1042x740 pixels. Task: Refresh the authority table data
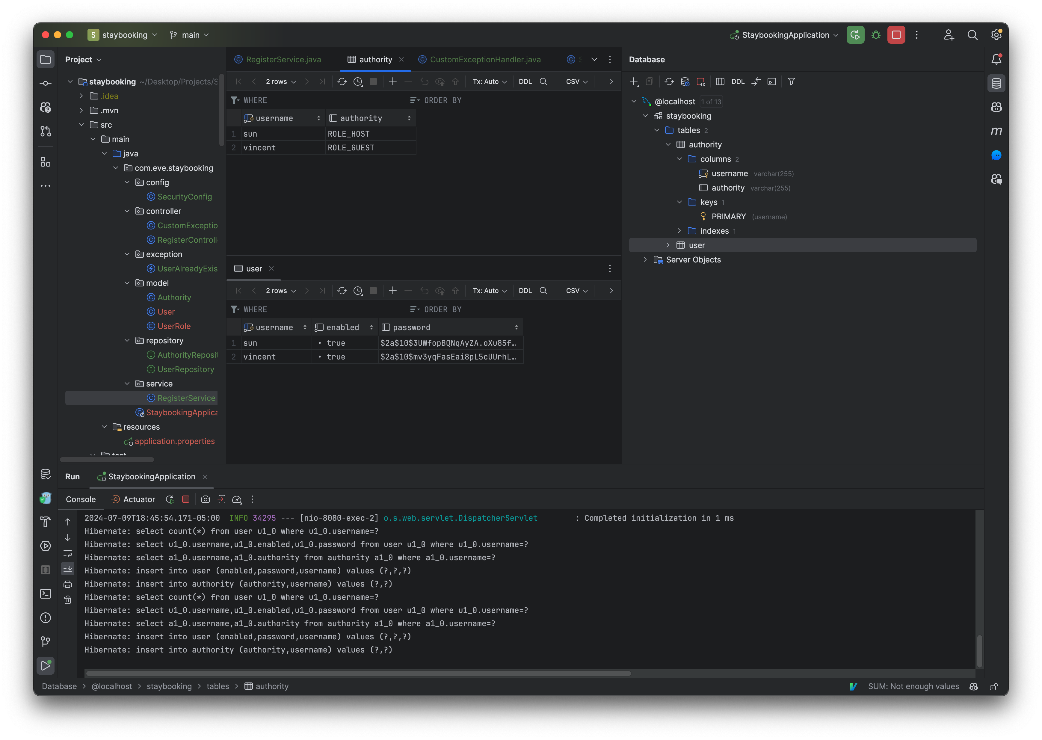point(342,81)
